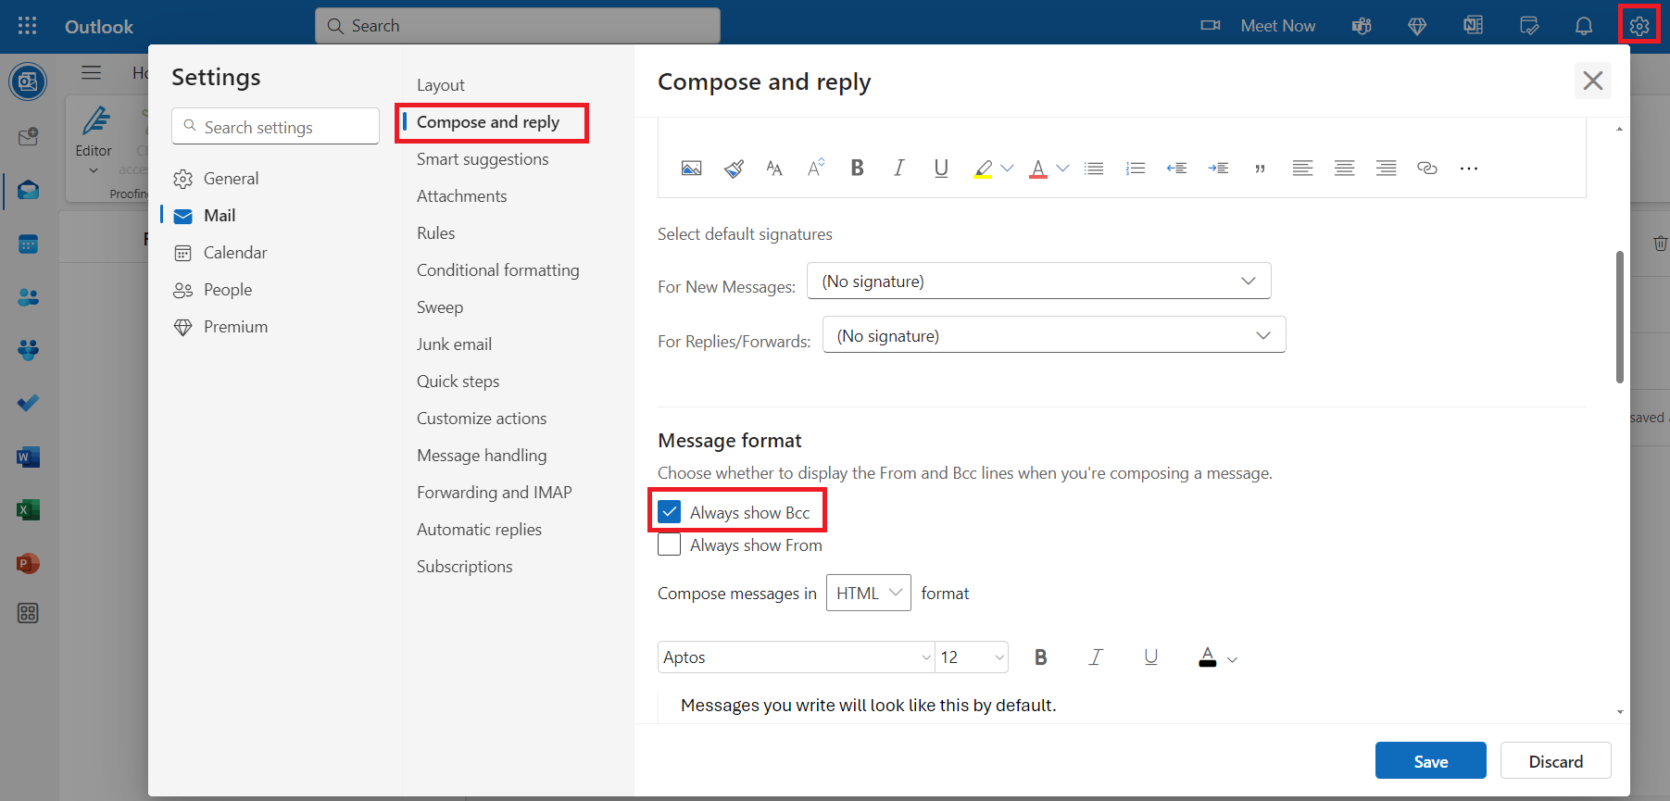The height and width of the screenshot is (801, 1670).
Task: Expand signature font color dropdown arrow
Action: point(1062,168)
